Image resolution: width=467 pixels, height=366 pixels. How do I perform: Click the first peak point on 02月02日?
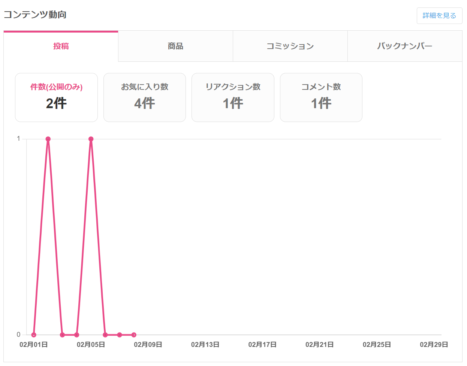48,139
